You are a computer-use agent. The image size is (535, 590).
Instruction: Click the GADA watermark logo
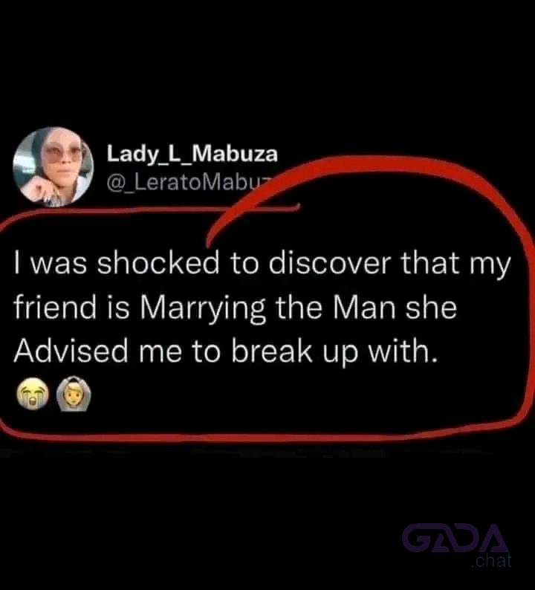click(455, 538)
